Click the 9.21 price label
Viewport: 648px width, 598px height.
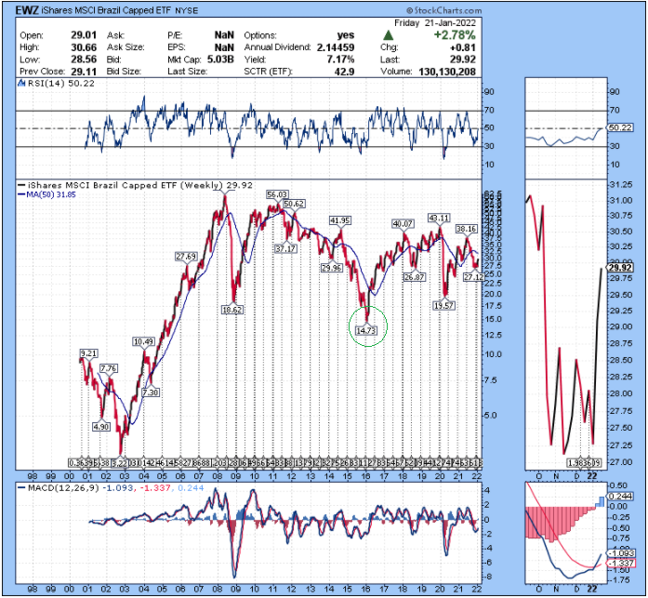pos(89,353)
